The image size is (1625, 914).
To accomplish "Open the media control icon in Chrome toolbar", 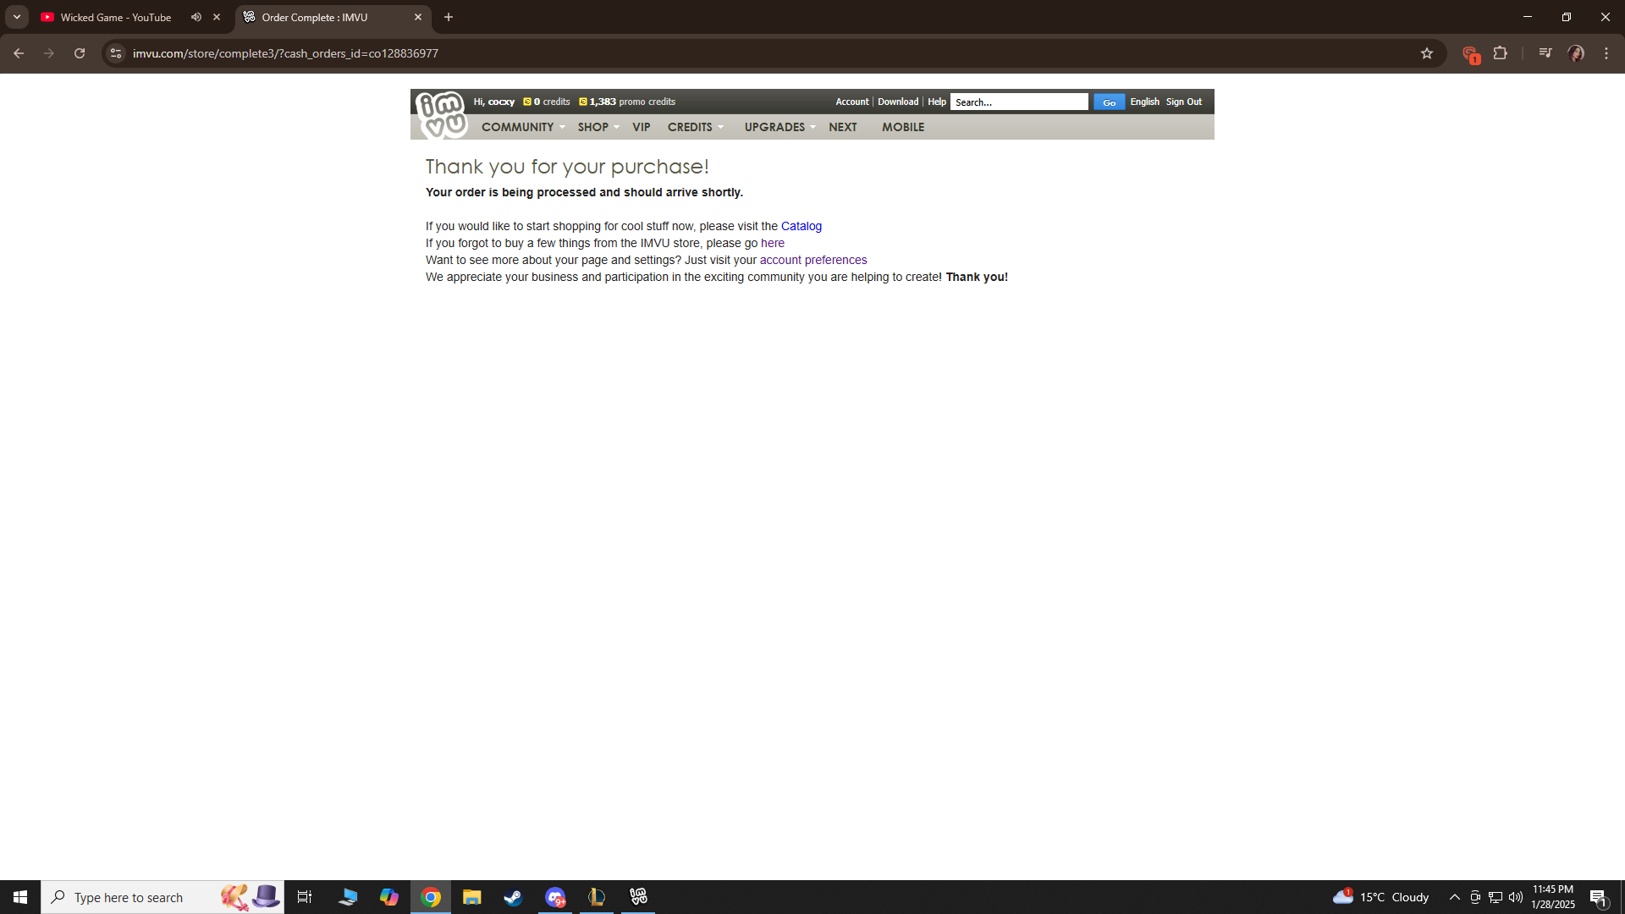I will (x=1545, y=53).
